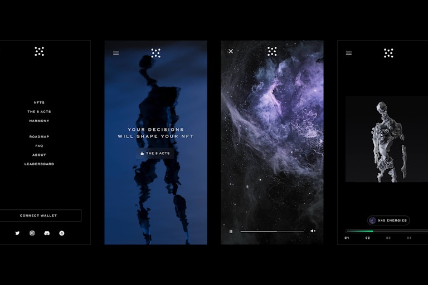
Task: Toggle the muted speaker icon on the video
Action: (x=313, y=231)
